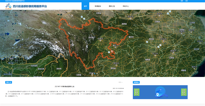Click the 长沙市 city marker on map
This screenshot has width=205, height=106.
pos(155,54)
